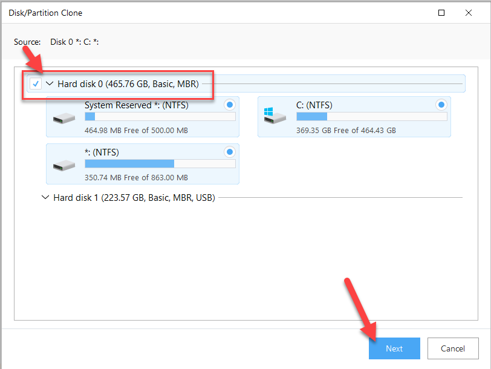Screen dimensions: 491x369
Task: Click the *: (NTFS) usage bar
Action: click(x=160, y=163)
